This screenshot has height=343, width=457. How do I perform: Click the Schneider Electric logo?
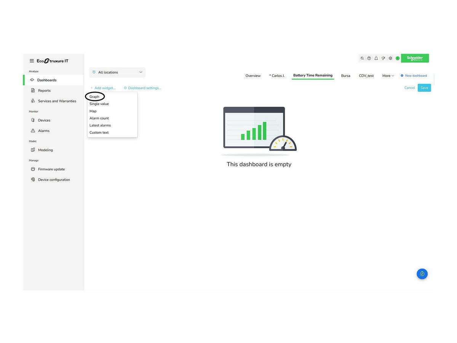pos(415,58)
